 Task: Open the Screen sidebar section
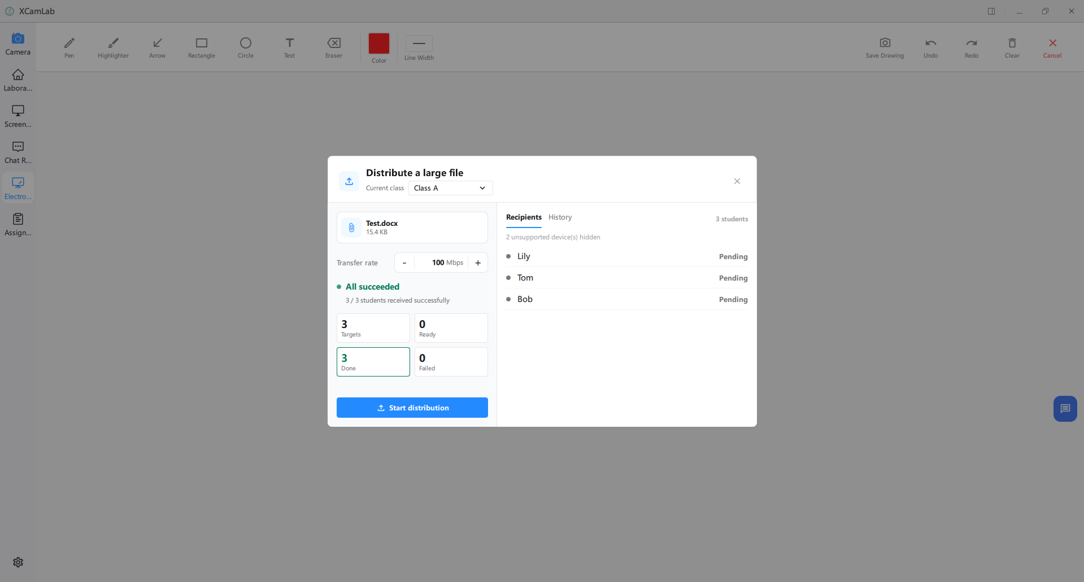tap(18, 116)
